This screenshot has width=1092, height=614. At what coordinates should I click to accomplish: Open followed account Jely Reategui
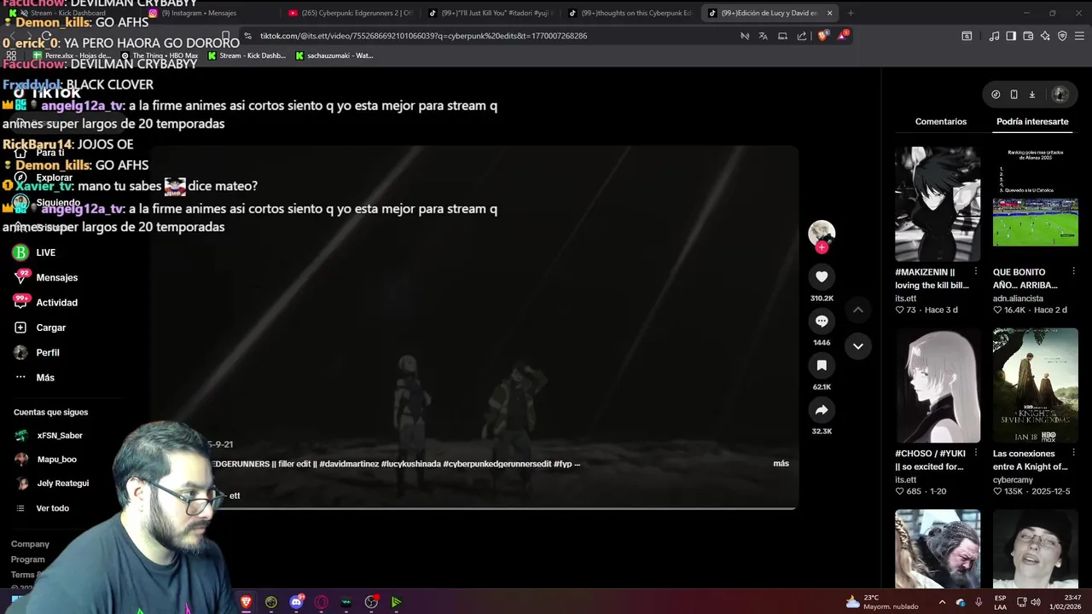pos(52,484)
